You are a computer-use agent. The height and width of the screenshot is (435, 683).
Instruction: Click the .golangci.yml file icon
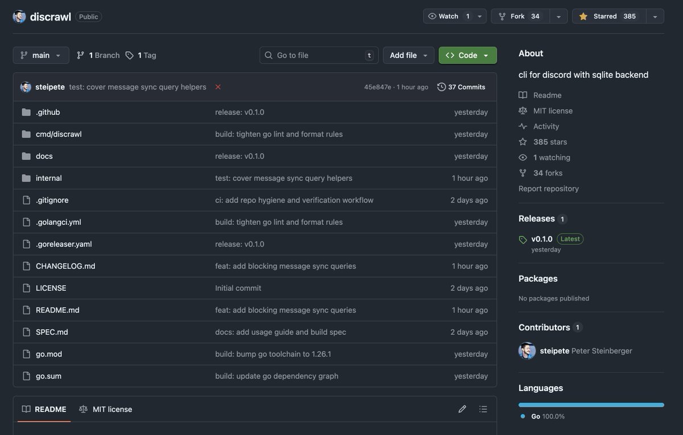tap(26, 222)
